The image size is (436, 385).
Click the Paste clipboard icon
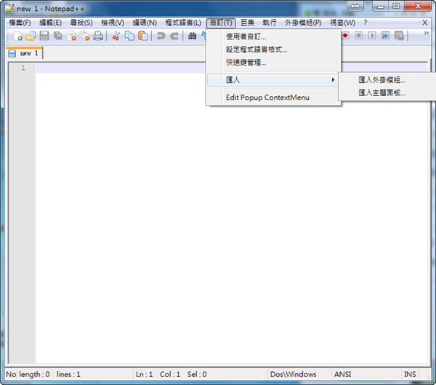click(143, 36)
